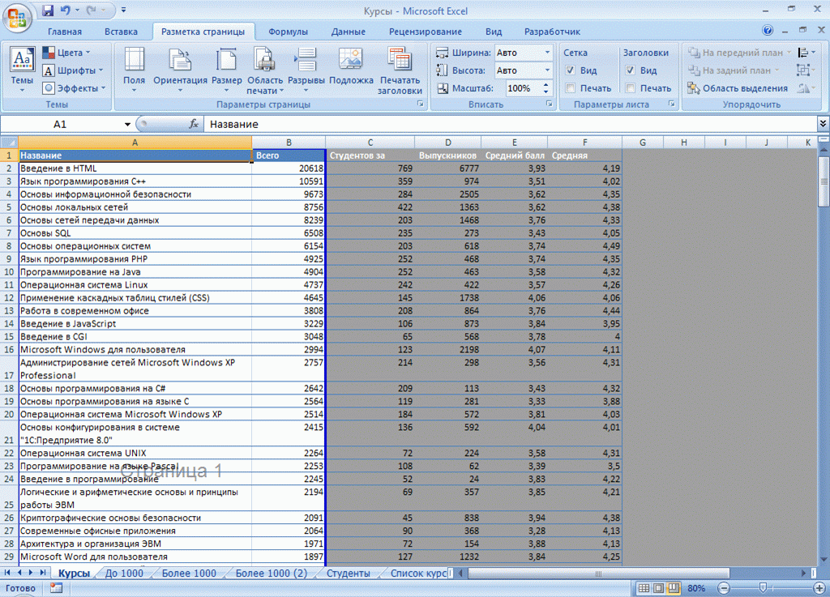Zoom out with the minus button
Screen dimensions: 830x597
724,588
